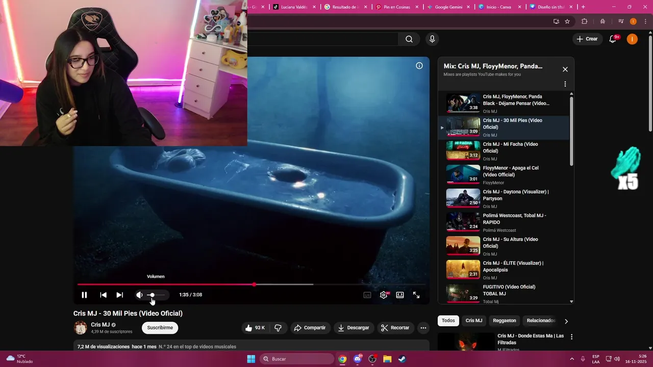Click the taskbar Buscar search box
The height and width of the screenshot is (367, 653).
(x=297, y=359)
